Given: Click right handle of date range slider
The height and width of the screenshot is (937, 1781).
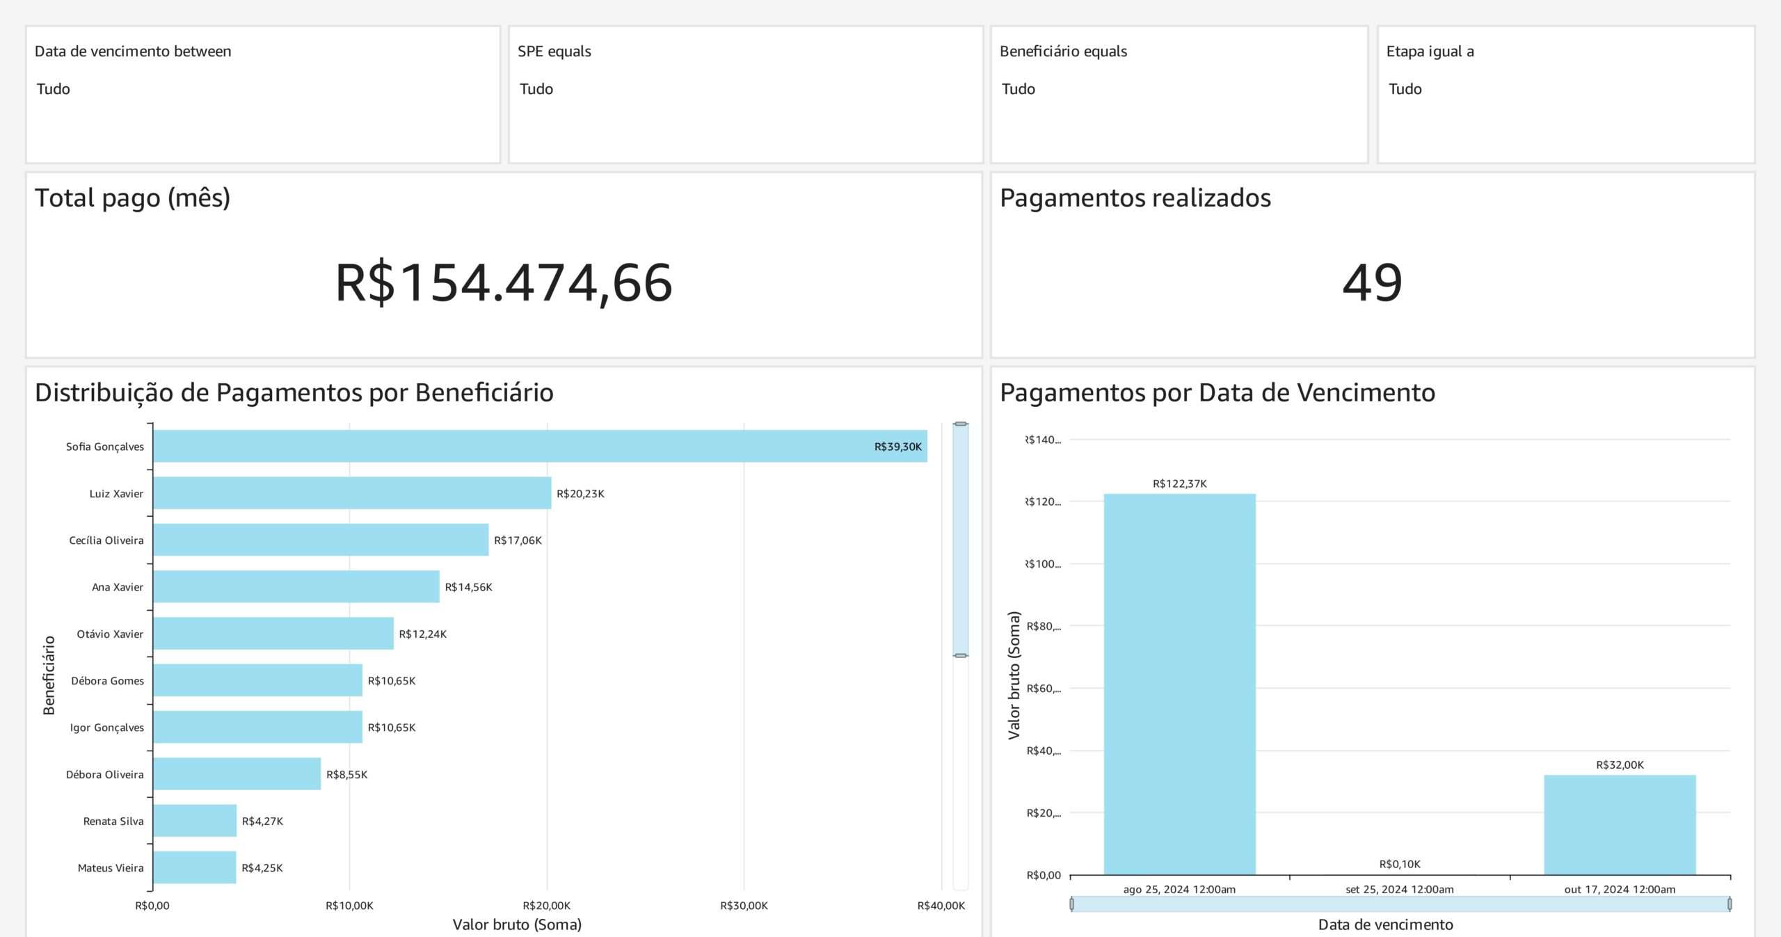Looking at the screenshot, I should (x=1730, y=904).
